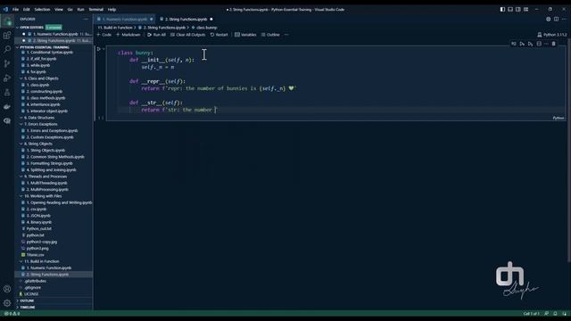
Task: Add a new Code cell
Action: (x=104, y=35)
